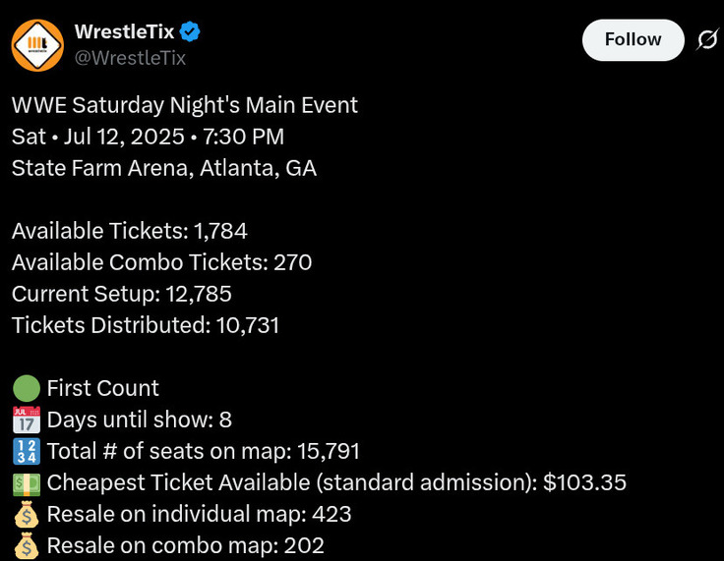Open the Grok icon beside Follow

click(708, 39)
